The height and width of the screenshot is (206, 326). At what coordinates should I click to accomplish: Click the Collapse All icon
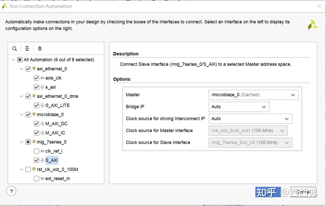[x=27, y=49]
